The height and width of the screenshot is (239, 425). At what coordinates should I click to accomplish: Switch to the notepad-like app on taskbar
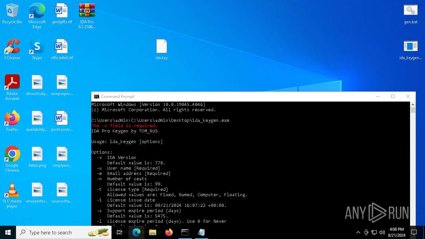coord(201,232)
